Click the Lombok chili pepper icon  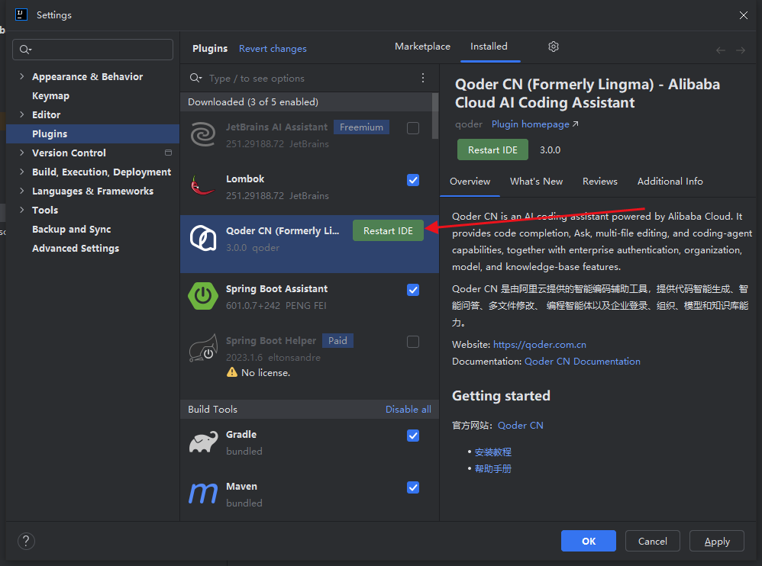(203, 186)
